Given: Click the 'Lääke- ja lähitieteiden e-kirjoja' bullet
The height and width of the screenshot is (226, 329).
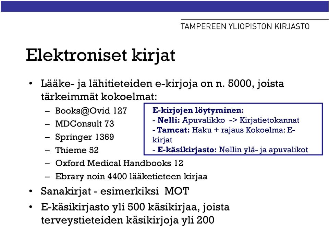Looking at the screenshot, I should tap(162, 84).
